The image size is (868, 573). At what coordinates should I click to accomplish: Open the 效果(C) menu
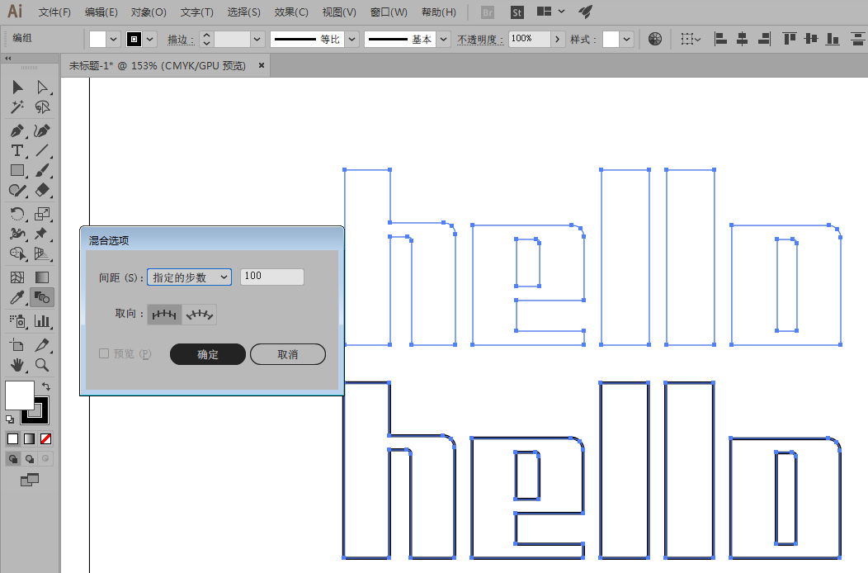coord(291,12)
